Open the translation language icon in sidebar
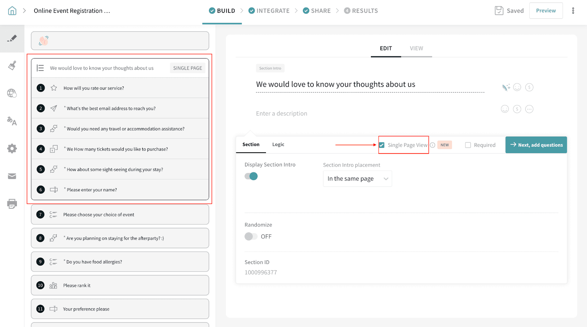 click(x=12, y=121)
